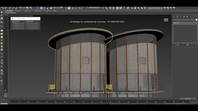Toggle the Scene Explorer icon
The height and width of the screenshot is (111, 198).
(110, 8)
